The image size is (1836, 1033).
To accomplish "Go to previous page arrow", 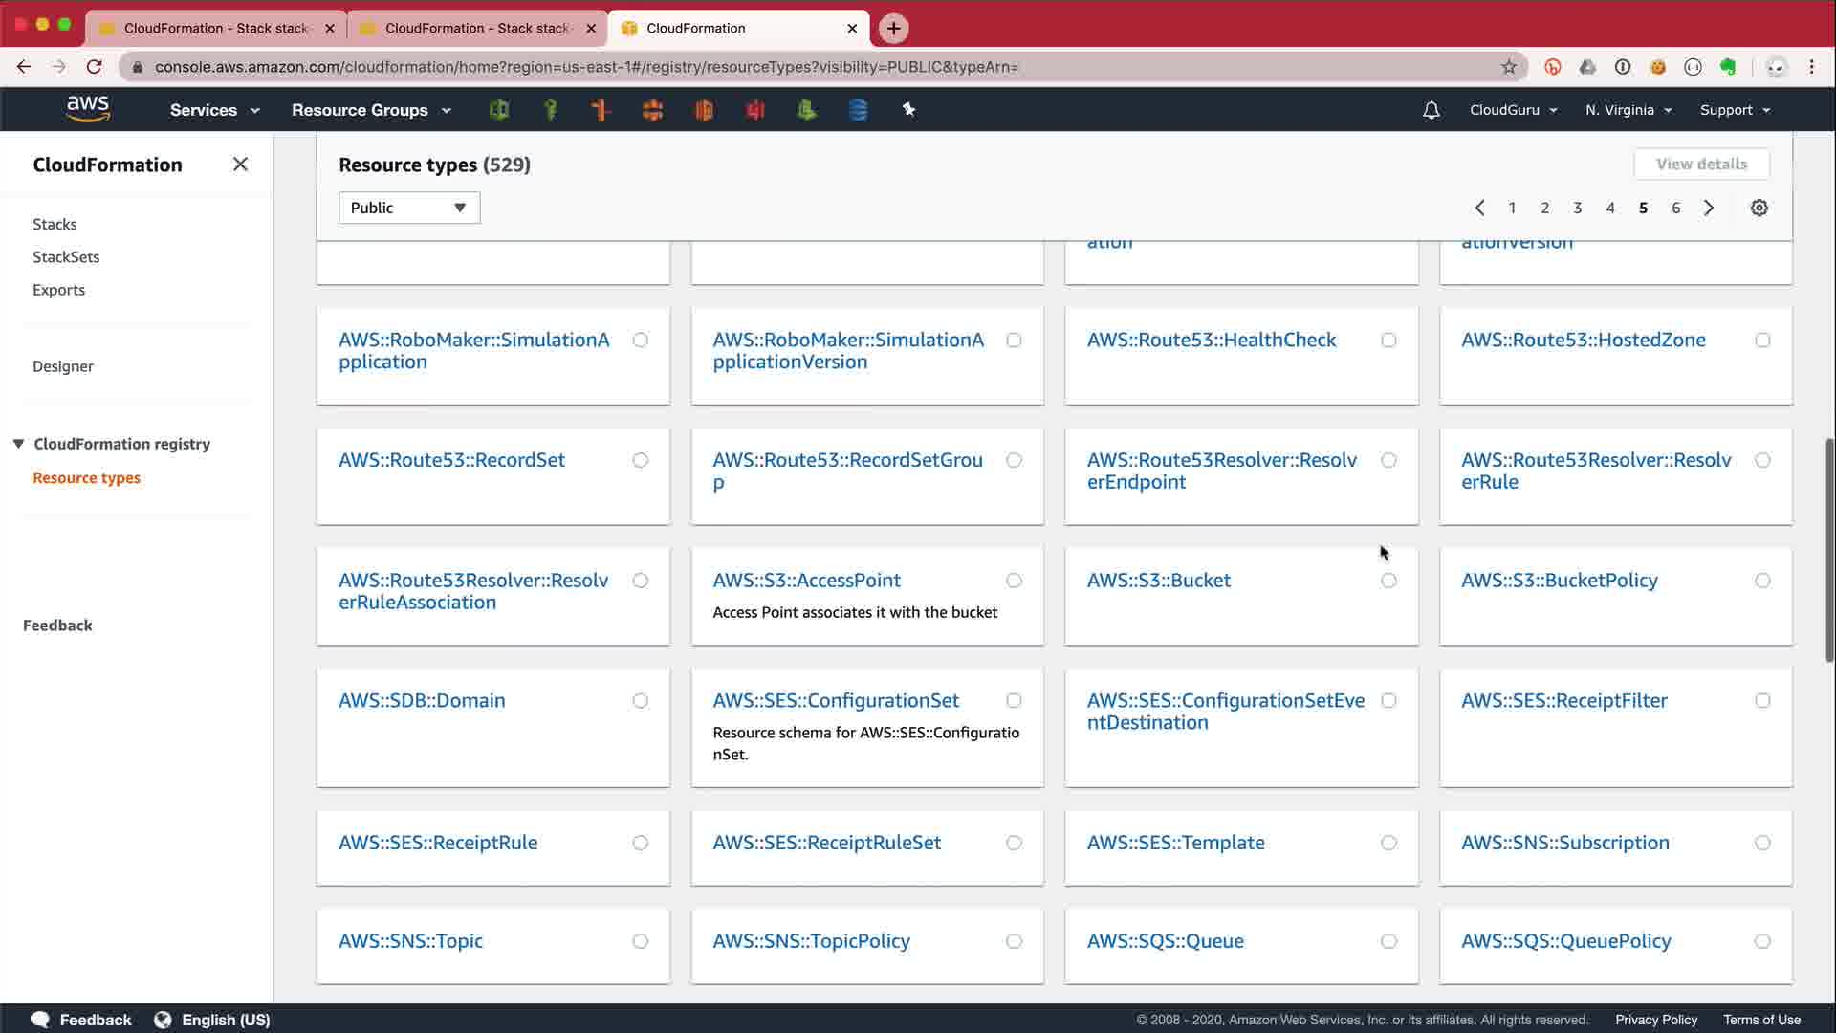I will 1479,208.
